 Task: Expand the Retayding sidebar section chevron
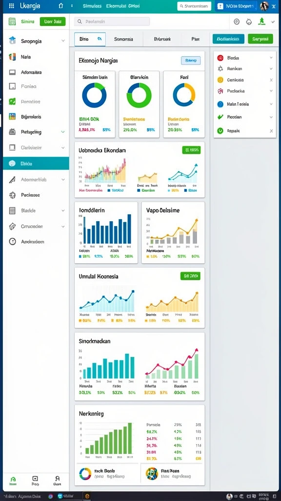pos(63,132)
